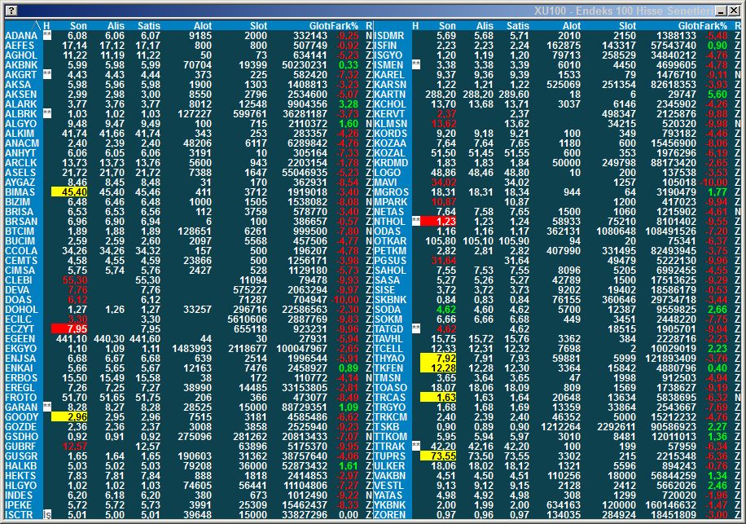Click the ls marker beside ISCTR

click(x=47, y=514)
